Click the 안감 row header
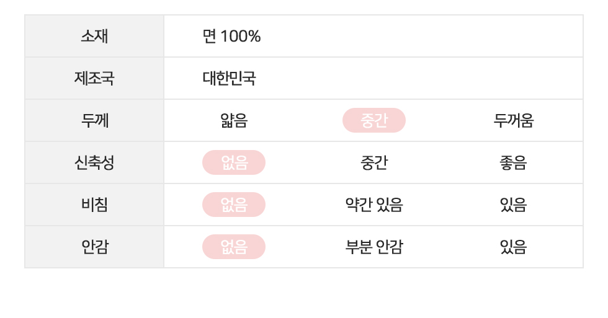This screenshot has width=608, height=318. pyautogui.click(x=94, y=247)
